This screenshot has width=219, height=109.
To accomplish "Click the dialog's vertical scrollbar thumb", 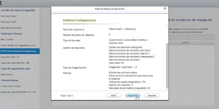I will [167, 66].
